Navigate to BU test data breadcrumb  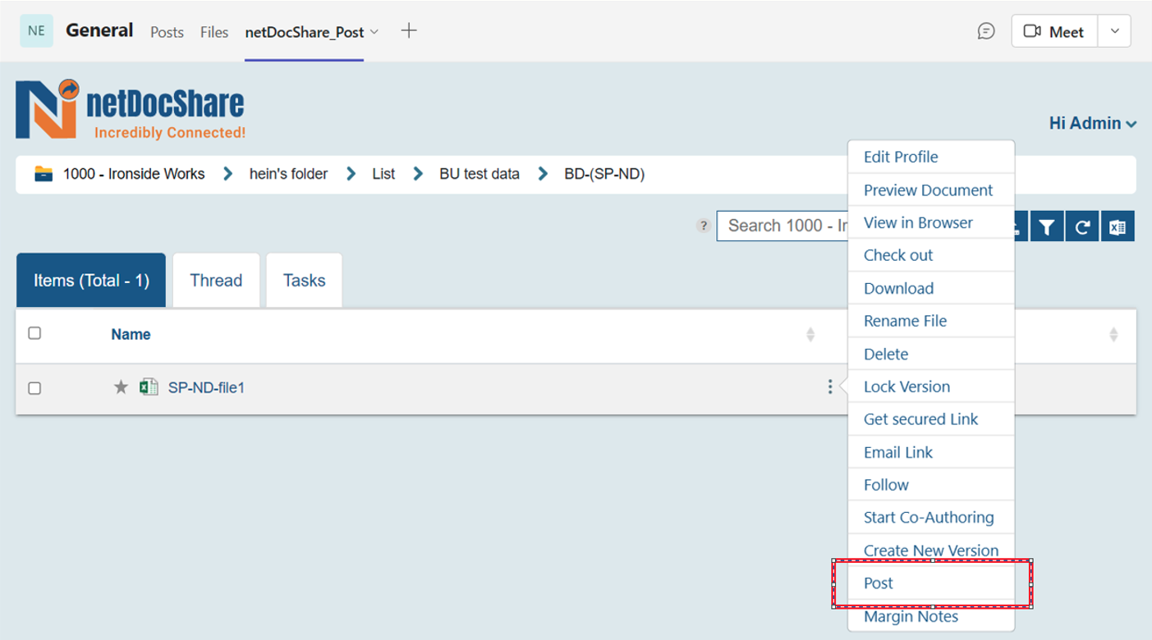[480, 174]
